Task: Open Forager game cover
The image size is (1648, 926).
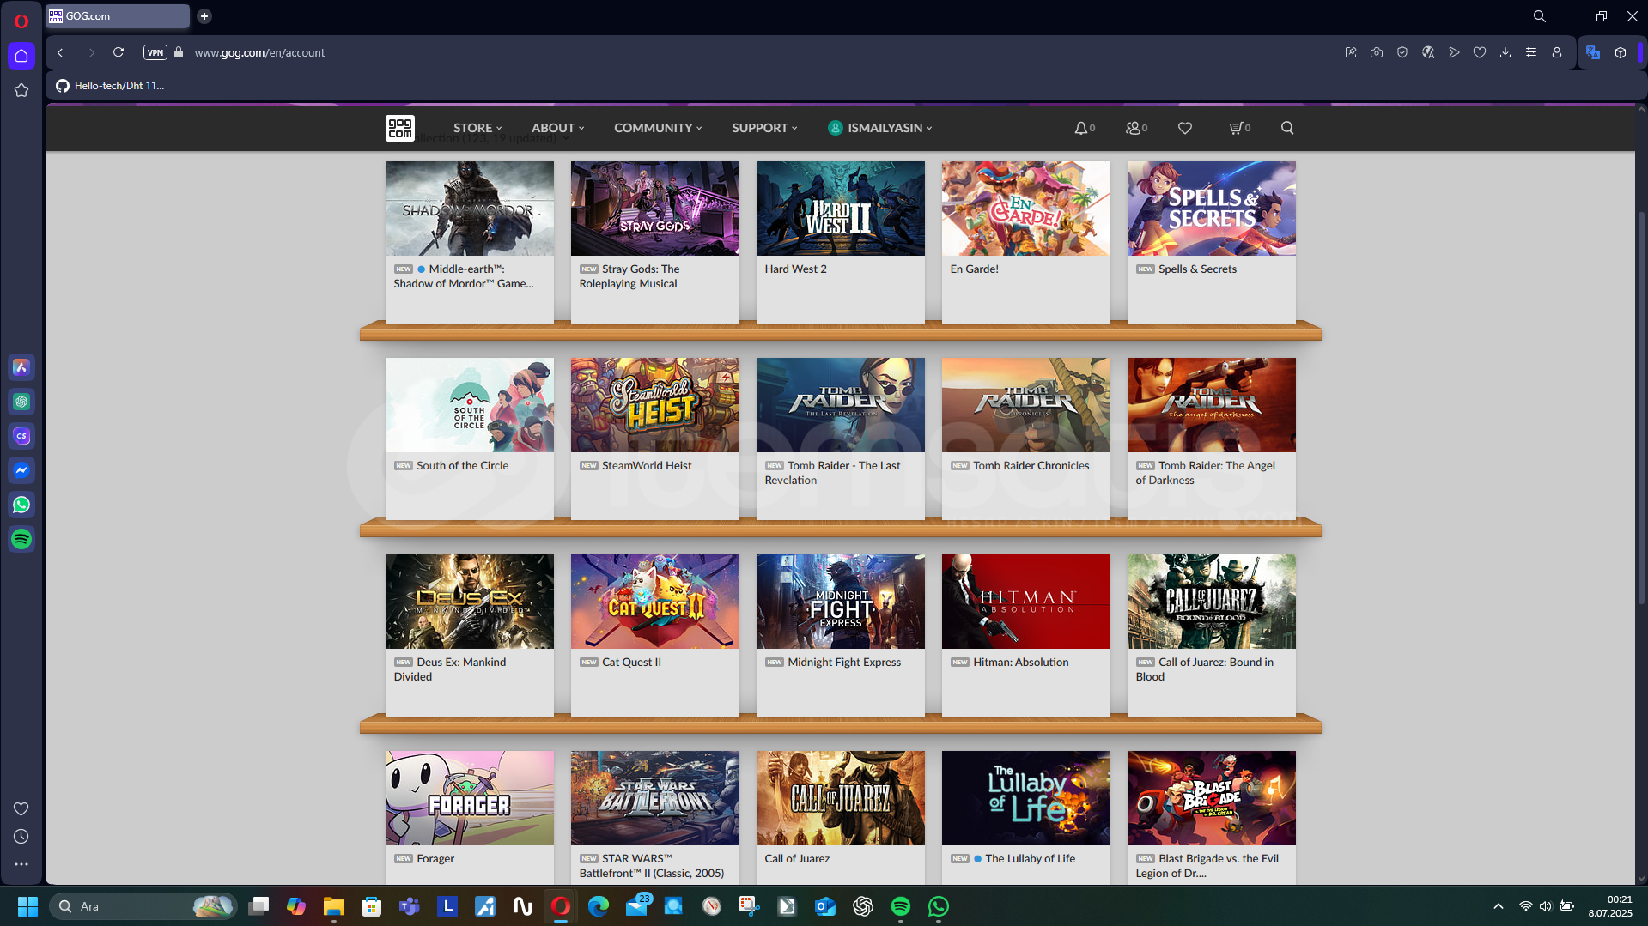Action: coord(470,798)
